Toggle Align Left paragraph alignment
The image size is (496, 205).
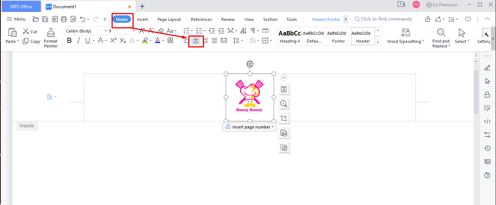pyautogui.click(x=186, y=40)
